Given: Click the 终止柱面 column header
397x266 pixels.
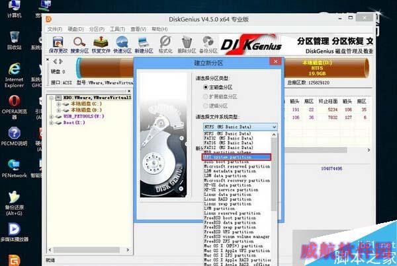Looking at the screenshot, I should click(328, 101).
